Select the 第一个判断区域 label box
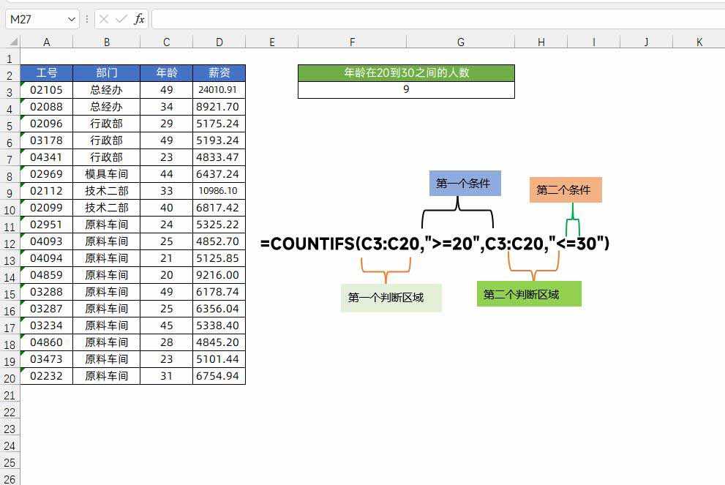Screen dimensions: 725x485 point(391,298)
